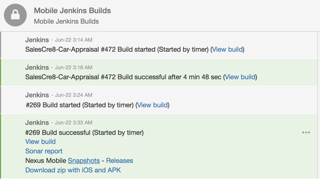
Task: Open Nexus Mobile Releases link
Action: coord(119,161)
